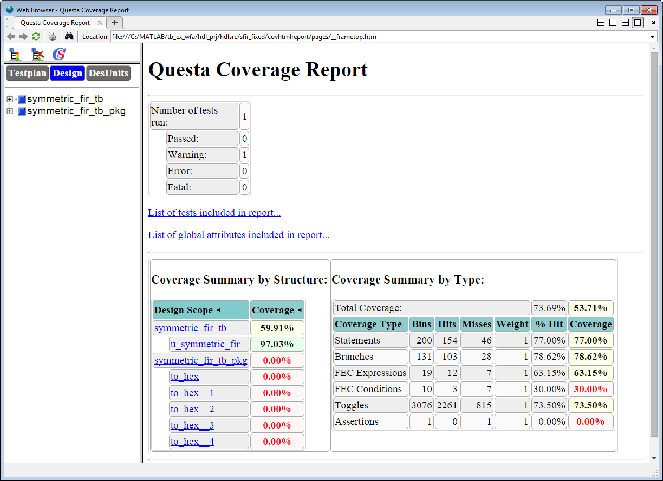Click the green Refresh page icon

(36, 36)
